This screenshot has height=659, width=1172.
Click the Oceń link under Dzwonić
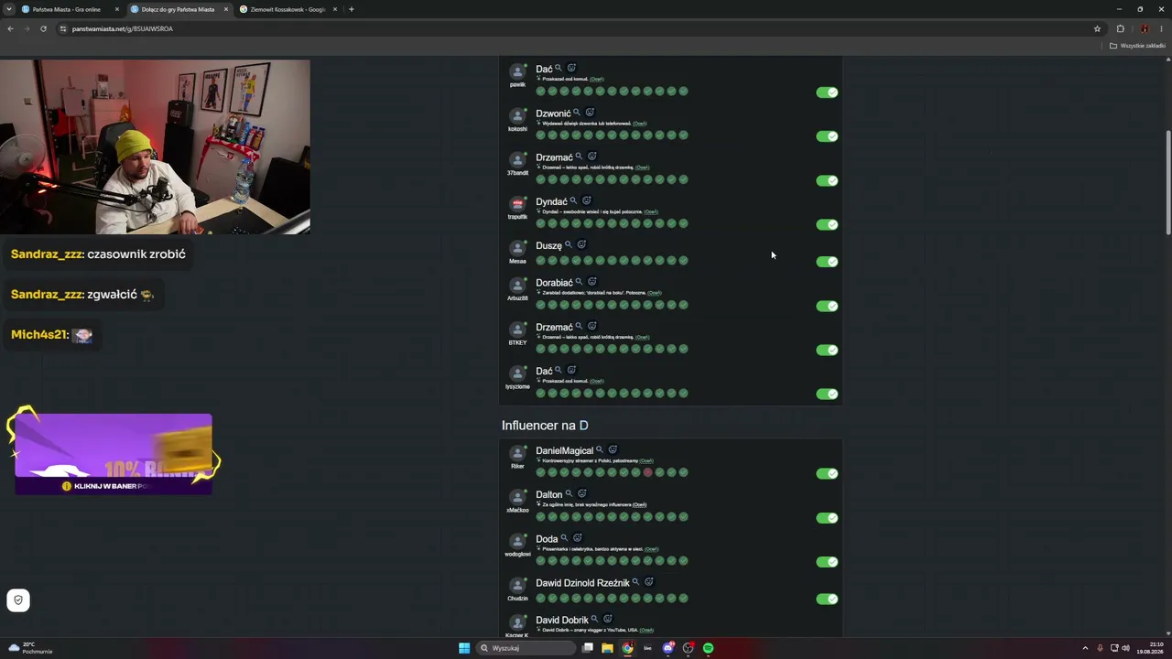coord(640,124)
